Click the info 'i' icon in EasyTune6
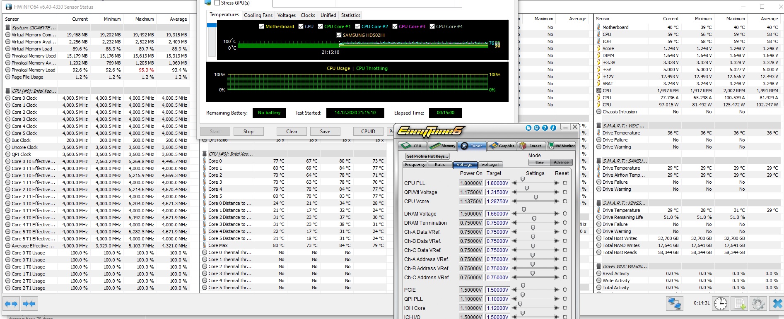This screenshot has width=784, height=319. coord(553,128)
